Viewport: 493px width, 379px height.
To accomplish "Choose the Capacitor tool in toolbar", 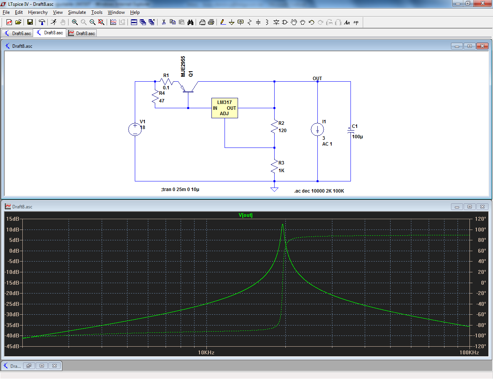I will pyautogui.click(x=258, y=22).
